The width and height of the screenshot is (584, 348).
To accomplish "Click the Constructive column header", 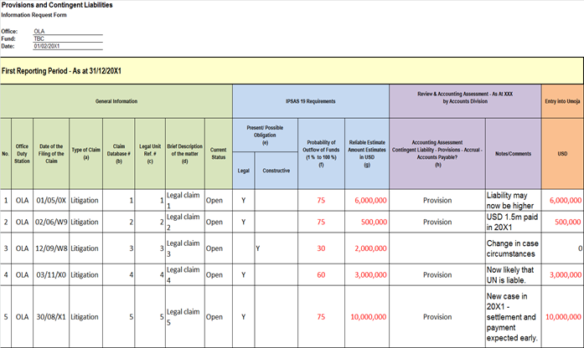I will 275,170.
